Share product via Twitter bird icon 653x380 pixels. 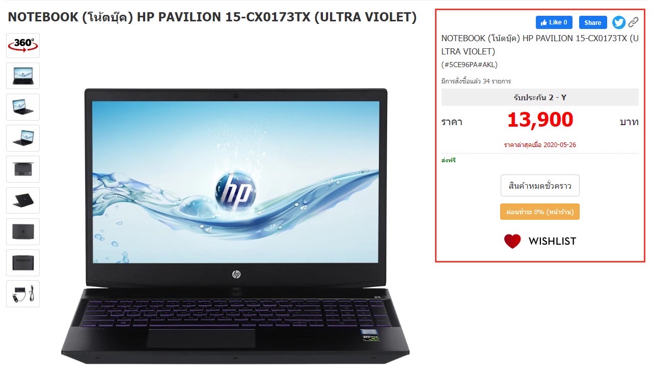click(618, 22)
